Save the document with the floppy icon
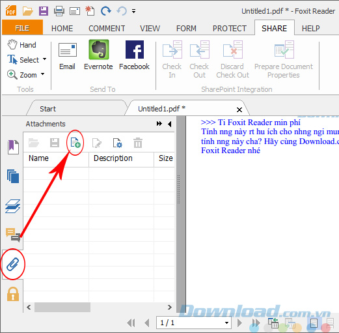 pos(44,11)
